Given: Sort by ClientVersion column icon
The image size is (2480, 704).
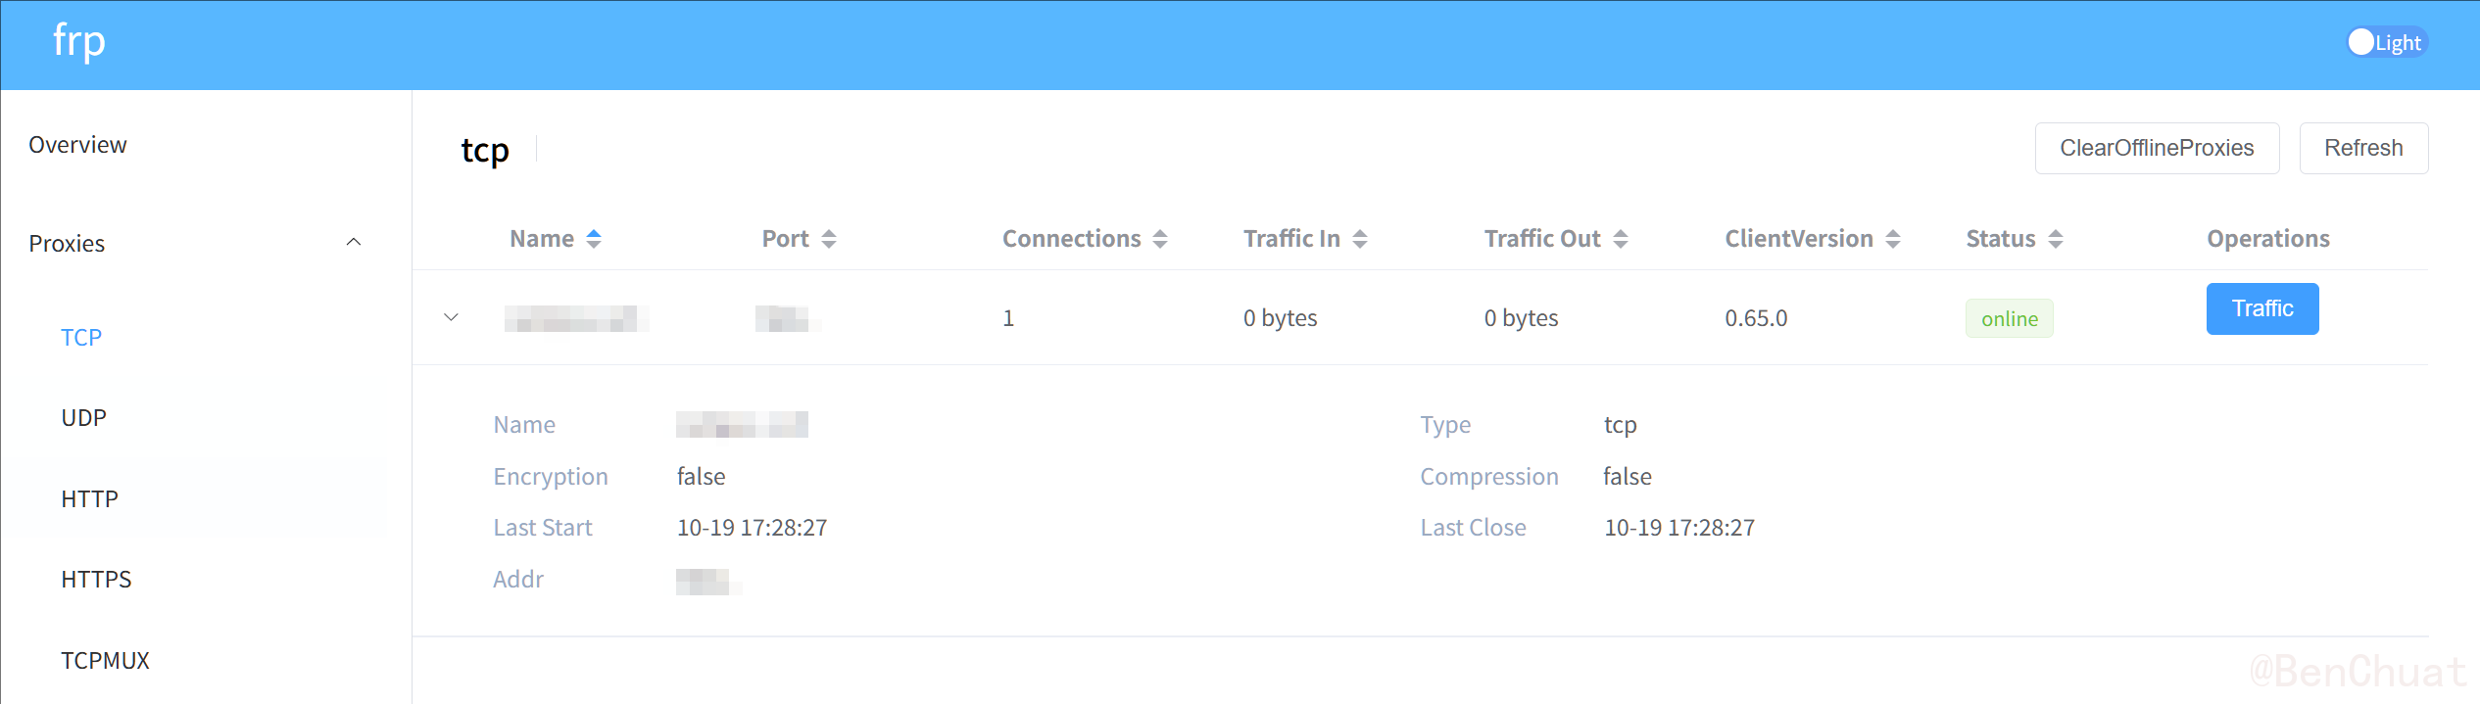Looking at the screenshot, I should (x=1893, y=239).
